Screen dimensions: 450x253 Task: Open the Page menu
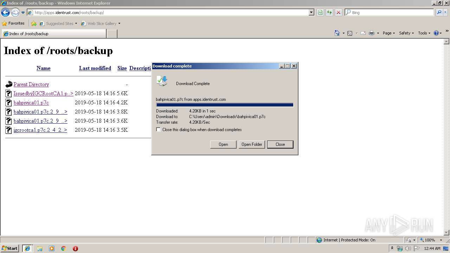(x=388, y=33)
